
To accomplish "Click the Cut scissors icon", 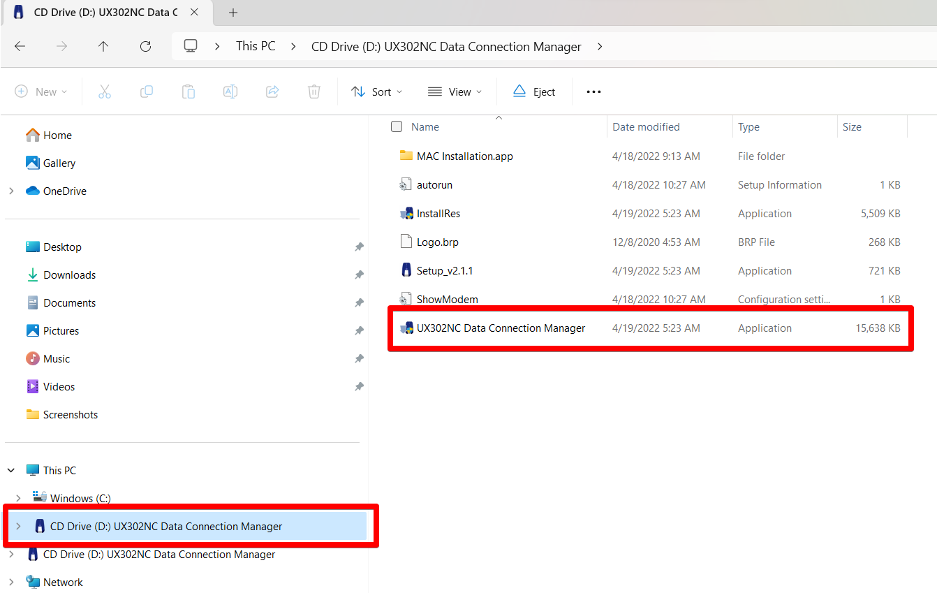I will pos(105,91).
